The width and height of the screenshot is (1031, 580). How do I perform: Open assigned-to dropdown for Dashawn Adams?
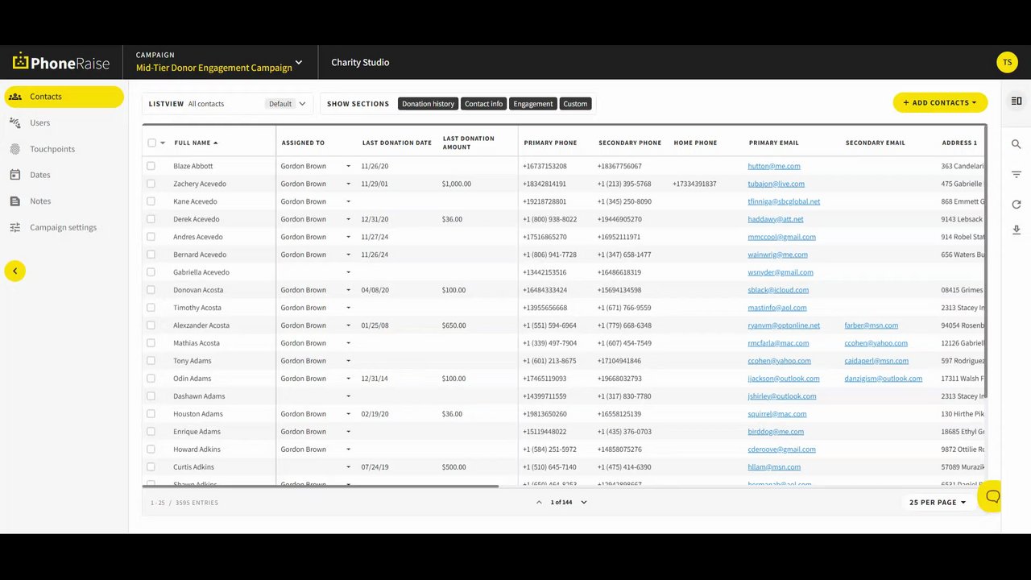pyautogui.click(x=349, y=396)
